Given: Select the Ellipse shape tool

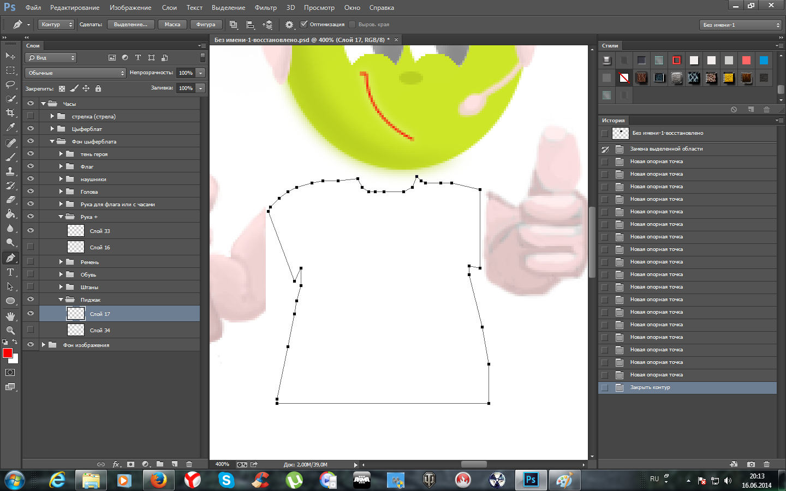Looking at the screenshot, I should click(10, 301).
